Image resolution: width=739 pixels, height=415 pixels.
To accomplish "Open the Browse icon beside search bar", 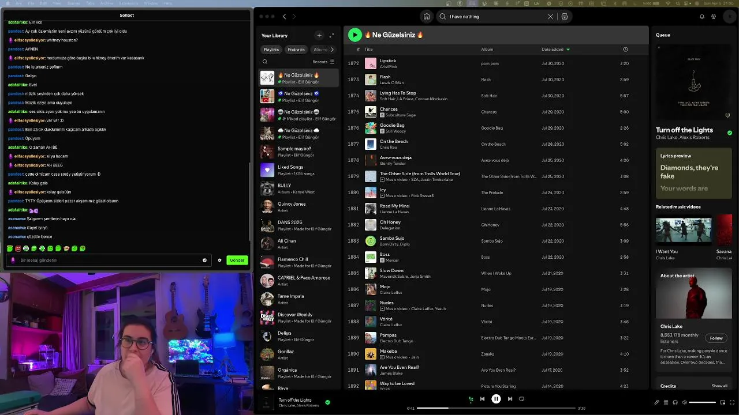I will [565, 17].
